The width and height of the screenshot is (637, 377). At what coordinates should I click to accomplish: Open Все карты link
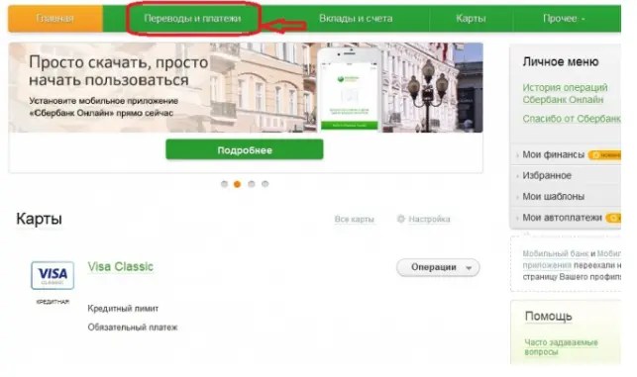click(354, 219)
